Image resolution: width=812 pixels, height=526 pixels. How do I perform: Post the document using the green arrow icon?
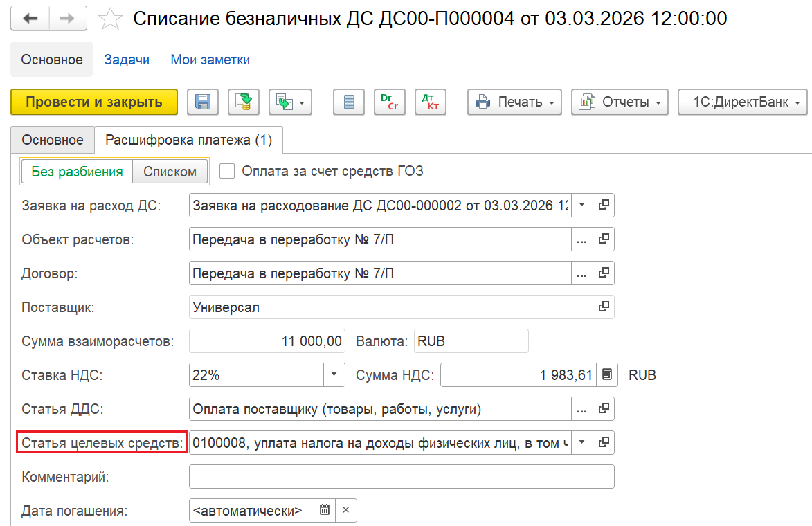[244, 102]
